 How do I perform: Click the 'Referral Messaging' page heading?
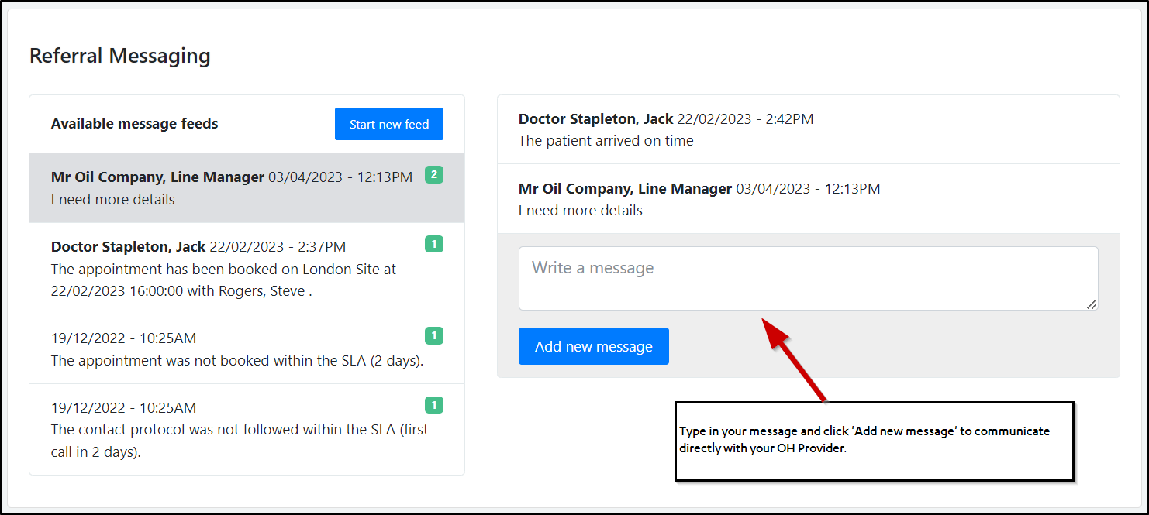(x=120, y=56)
